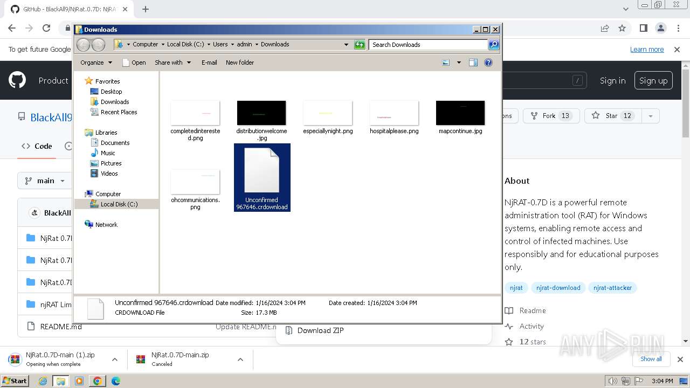The image size is (690, 388).
Task: Click the njrat topic tag
Action: [516, 288]
